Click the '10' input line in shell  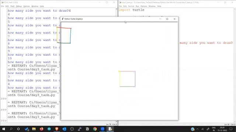click(10, 58)
